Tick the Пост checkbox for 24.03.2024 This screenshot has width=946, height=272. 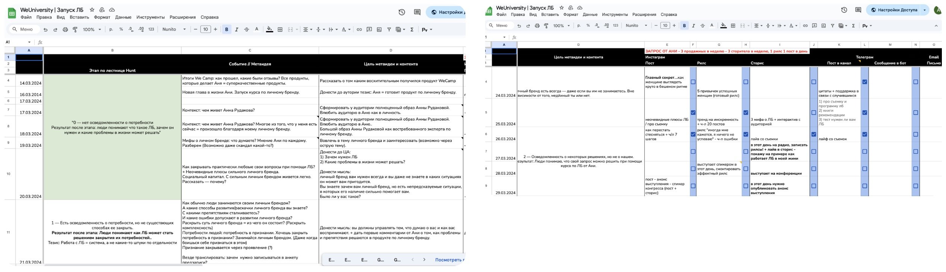click(693, 82)
